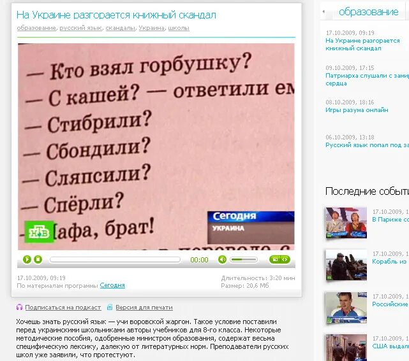This screenshot has height=361, width=409.
Task: Mute the player with the speaker icon
Action: point(222,259)
